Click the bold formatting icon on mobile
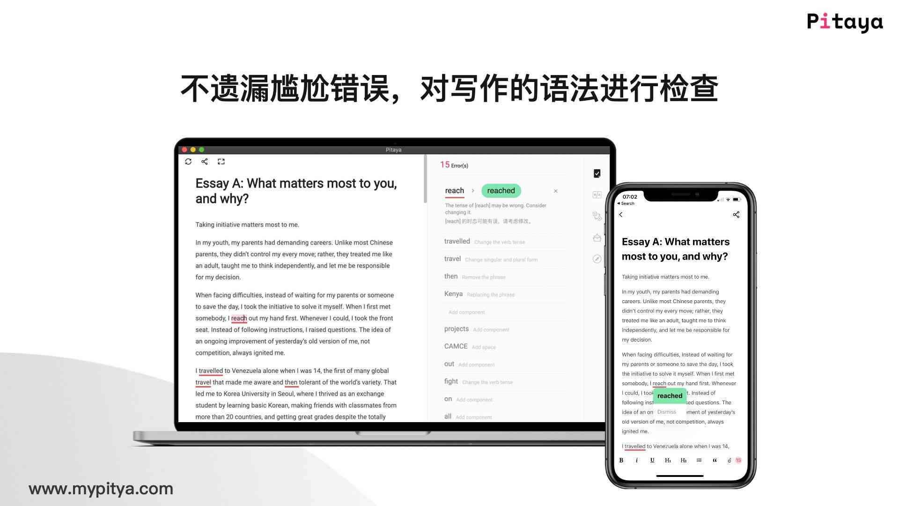899x506 pixels. 622,460
